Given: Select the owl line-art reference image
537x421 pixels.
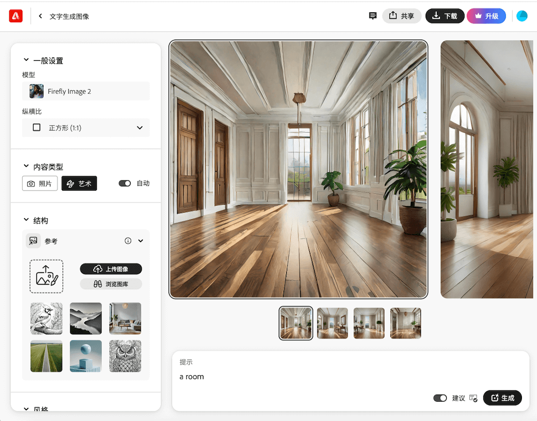Looking at the screenshot, I should [x=125, y=356].
